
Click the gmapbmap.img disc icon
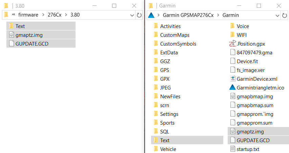[233, 96]
